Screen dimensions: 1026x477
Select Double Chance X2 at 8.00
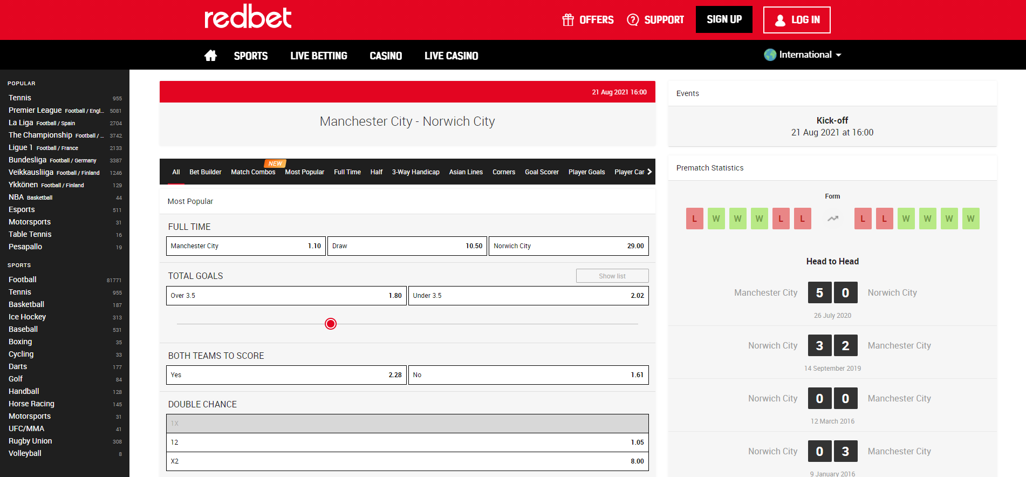tap(407, 461)
